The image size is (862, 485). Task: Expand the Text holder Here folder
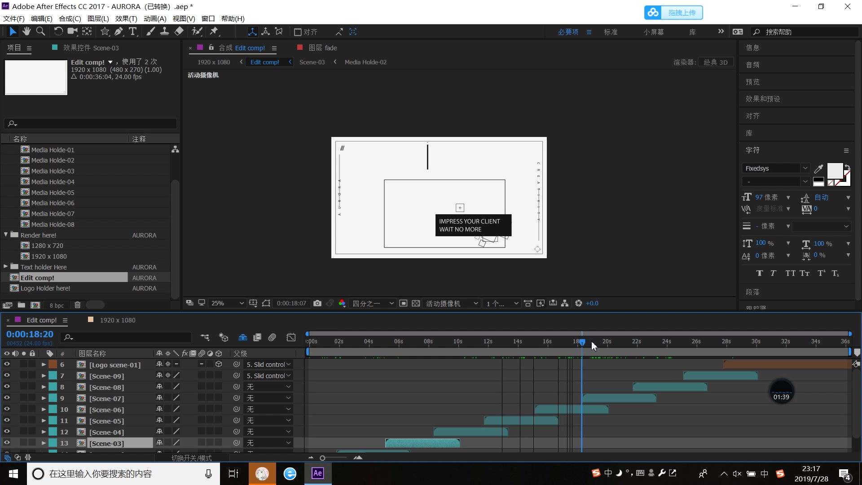(x=6, y=267)
